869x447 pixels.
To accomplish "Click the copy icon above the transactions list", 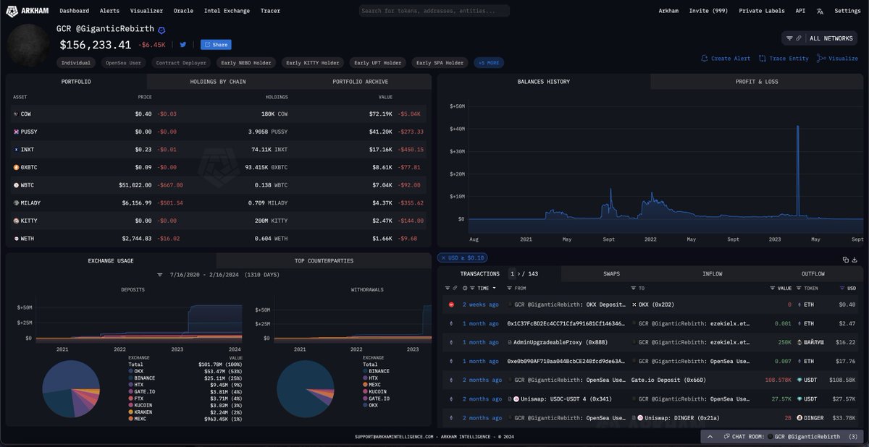I will pyautogui.click(x=845, y=260).
